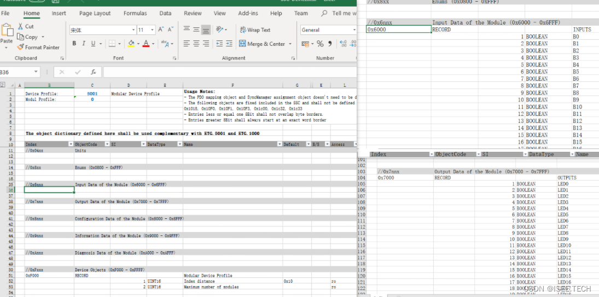Click the 5001 Device Profile value
This screenshot has width=599, height=297.
tap(92, 93)
